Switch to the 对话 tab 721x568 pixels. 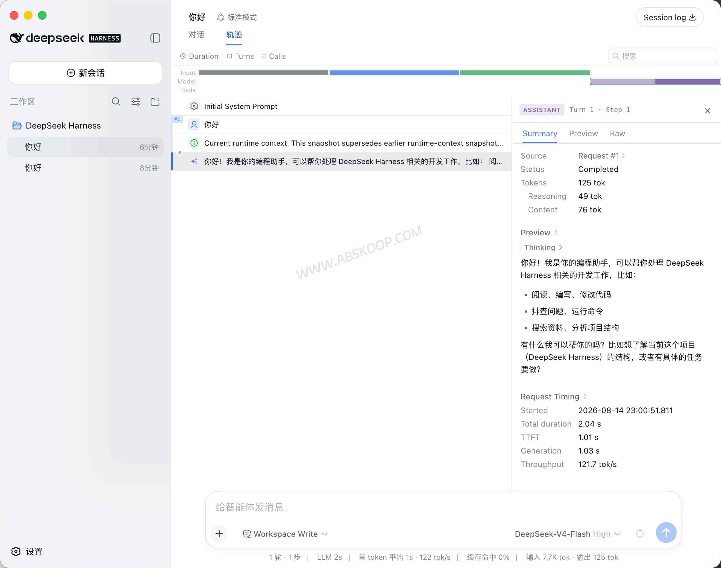196,35
